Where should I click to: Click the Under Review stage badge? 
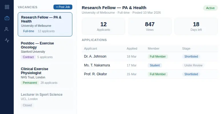[193, 65]
